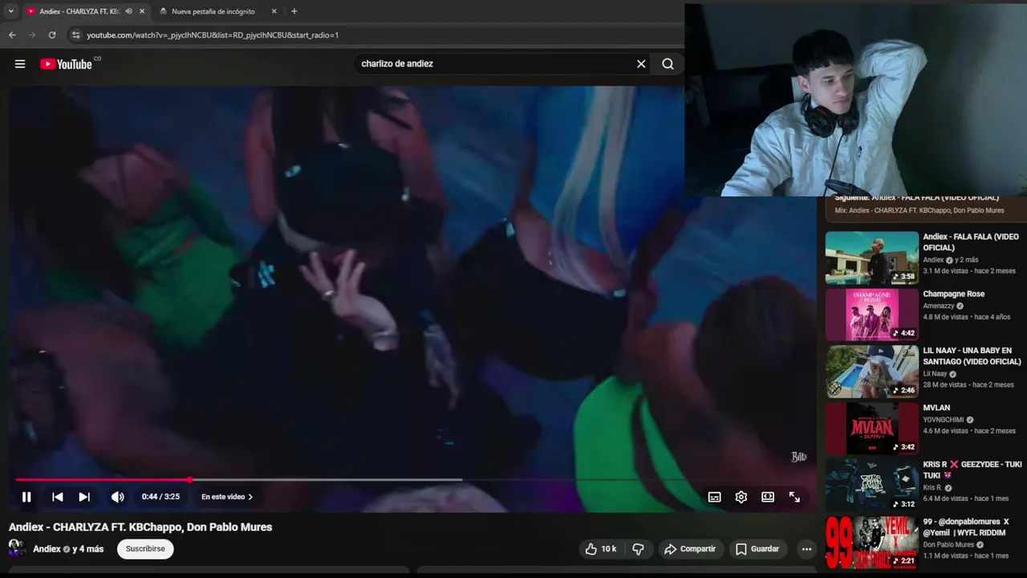Open player settings gear
This screenshot has width=1027, height=578.
pos(741,497)
